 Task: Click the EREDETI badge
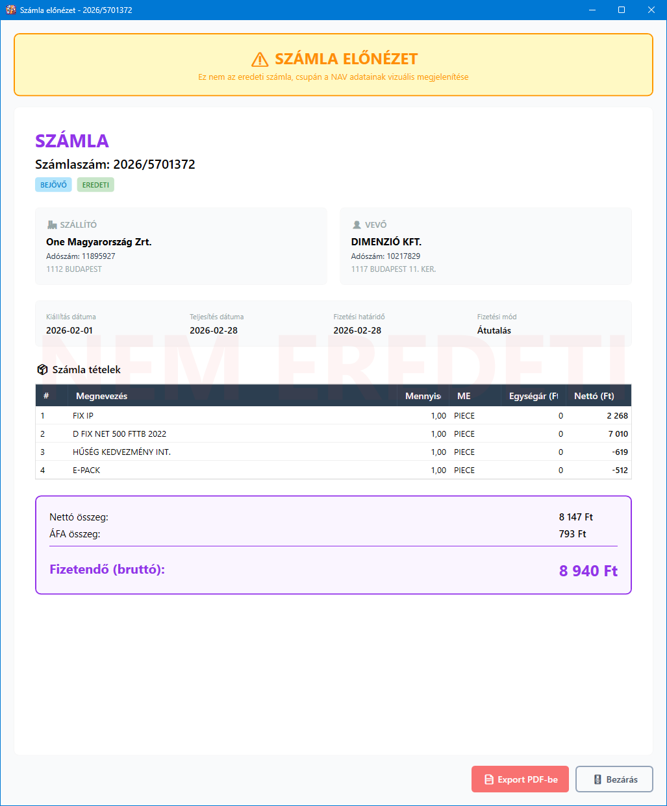pos(95,185)
